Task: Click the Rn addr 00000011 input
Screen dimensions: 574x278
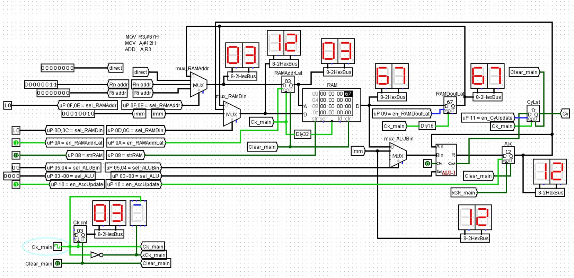Action: coord(41,85)
